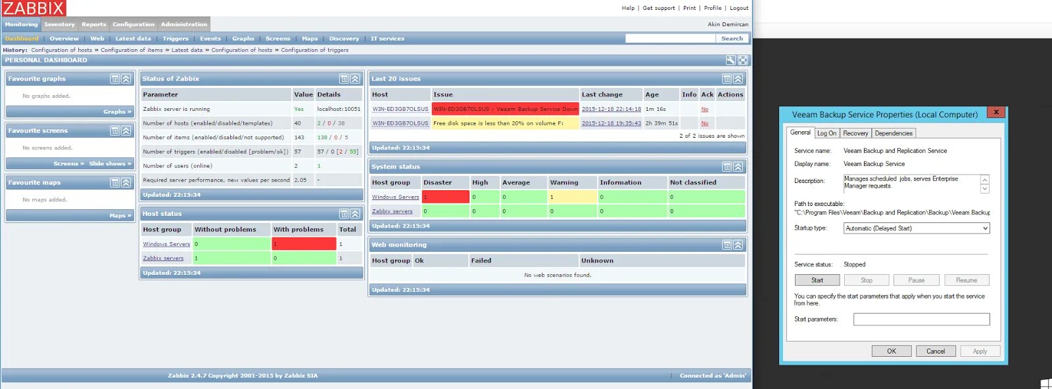
Task: Collapse the Status of Zabbix widget
Action: [355, 79]
